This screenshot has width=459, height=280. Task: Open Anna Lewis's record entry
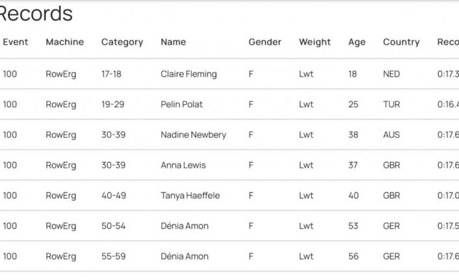[183, 165]
